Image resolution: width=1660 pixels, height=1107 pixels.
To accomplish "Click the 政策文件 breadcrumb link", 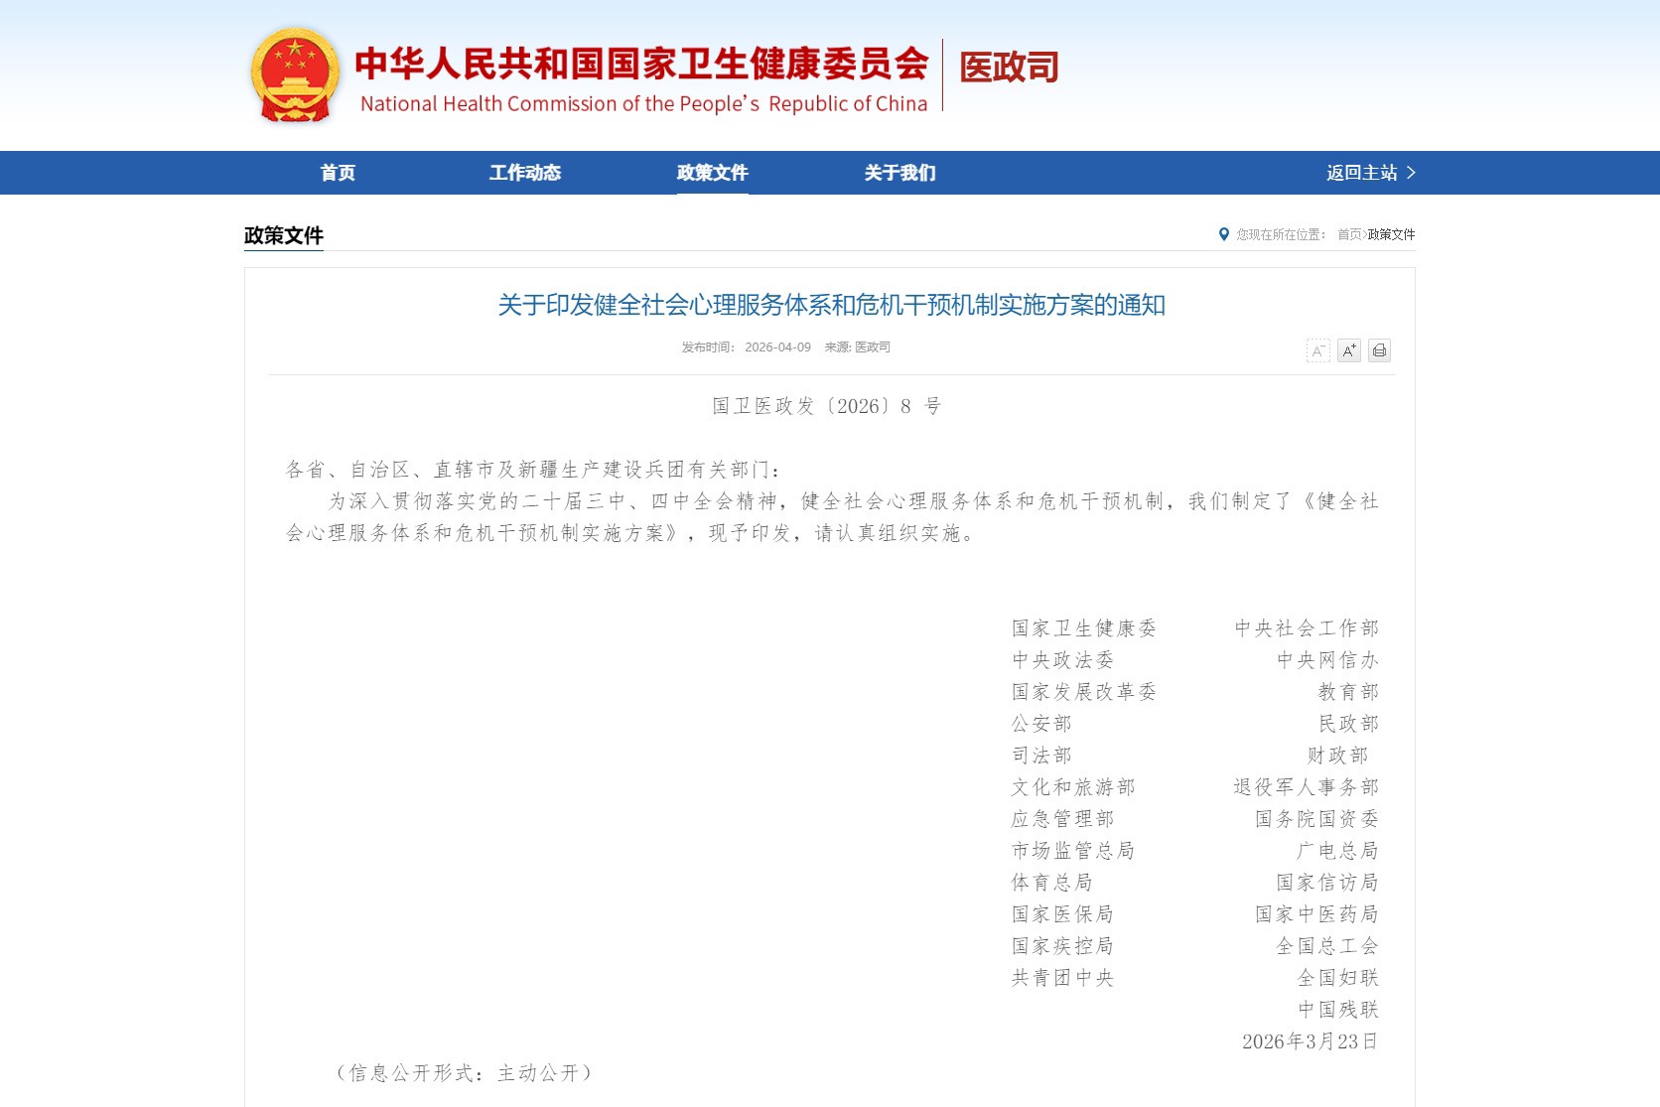I will (x=1391, y=234).
